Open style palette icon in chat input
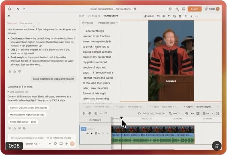 [55, 143]
